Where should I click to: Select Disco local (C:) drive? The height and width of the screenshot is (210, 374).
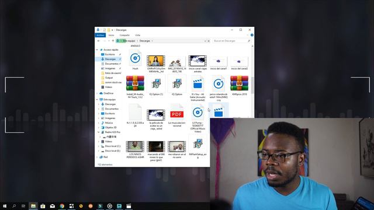(112, 146)
